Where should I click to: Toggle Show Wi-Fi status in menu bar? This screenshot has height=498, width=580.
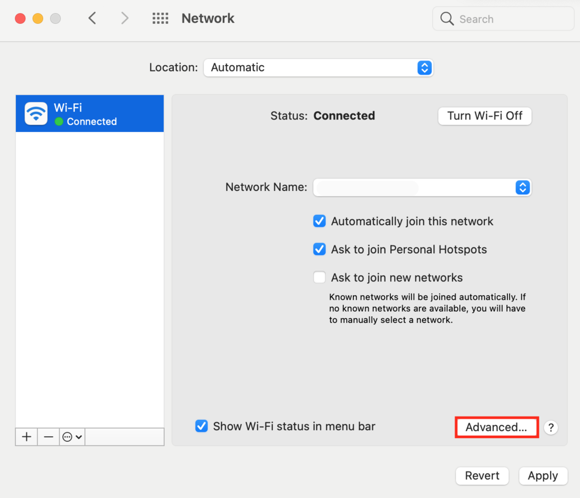point(201,427)
